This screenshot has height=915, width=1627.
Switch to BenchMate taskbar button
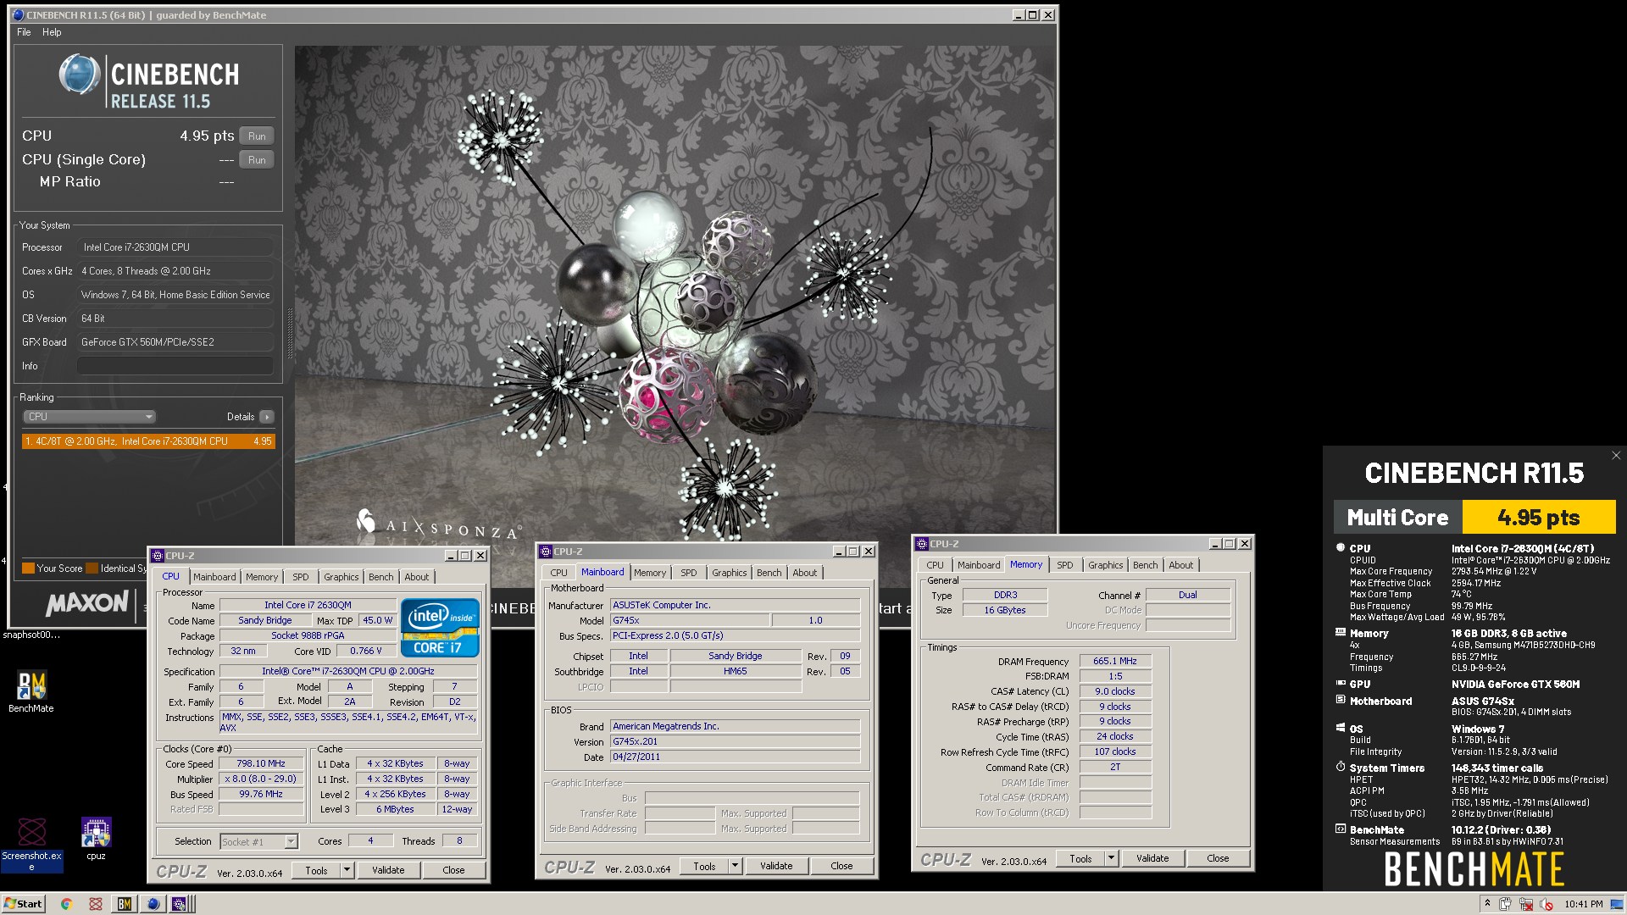coord(125,904)
